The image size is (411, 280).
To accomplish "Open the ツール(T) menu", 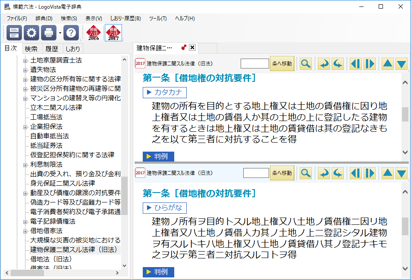I will click(x=158, y=19).
